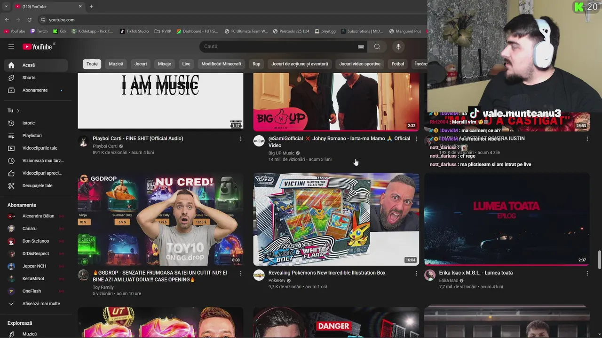Viewport: 602px width, 338px height.
Task: Open the PokeRev channel avatar
Action: [x=259, y=275]
